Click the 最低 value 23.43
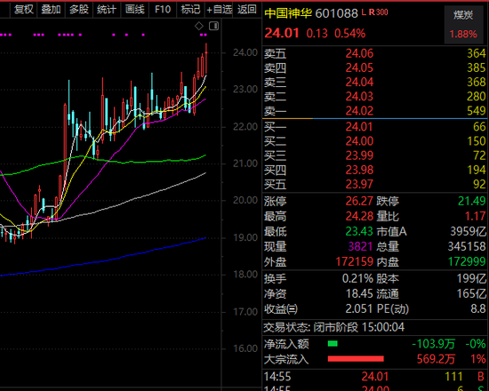This screenshot has height=391, width=489. coord(359,231)
